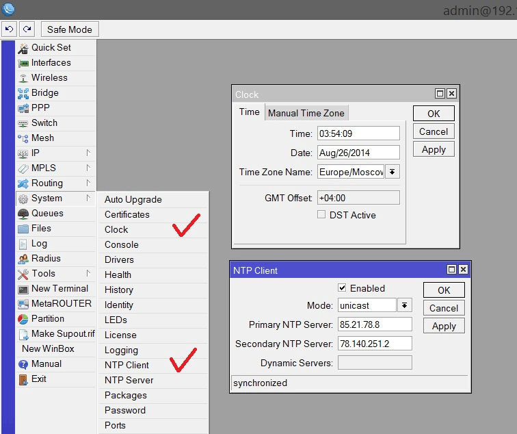Click OK in the Clock window

(434, 114)
